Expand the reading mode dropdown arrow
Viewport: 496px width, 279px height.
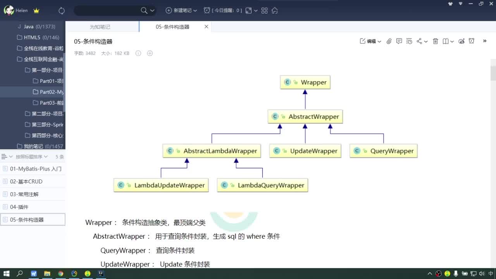pos(452,41)
